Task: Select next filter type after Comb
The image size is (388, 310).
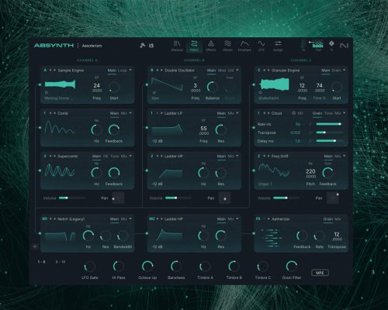Action: click(55, 113)
